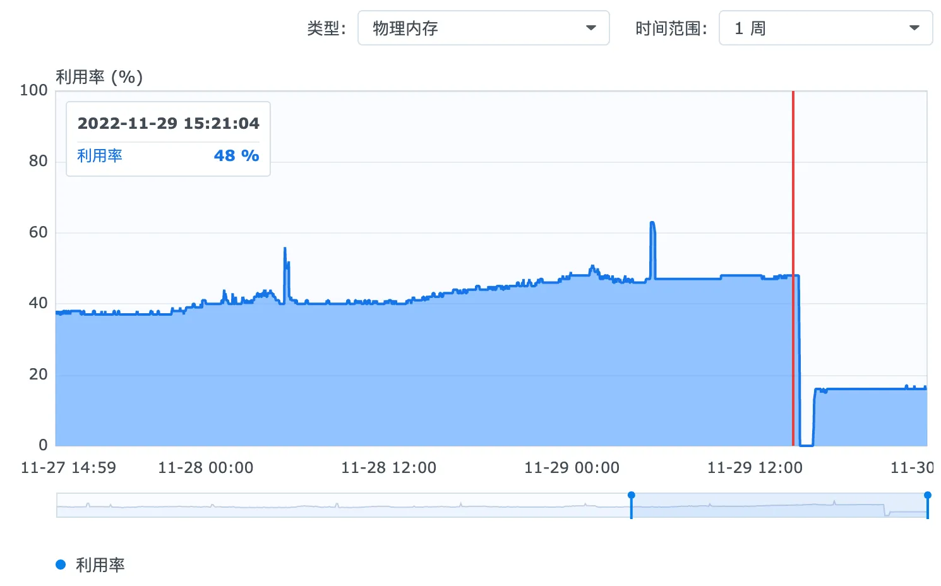Image resolution: width=941 pixels, height=586 pixels.
Task: Expand the 时间范围 dropdown showing 1 周
Action: [825, 28]
